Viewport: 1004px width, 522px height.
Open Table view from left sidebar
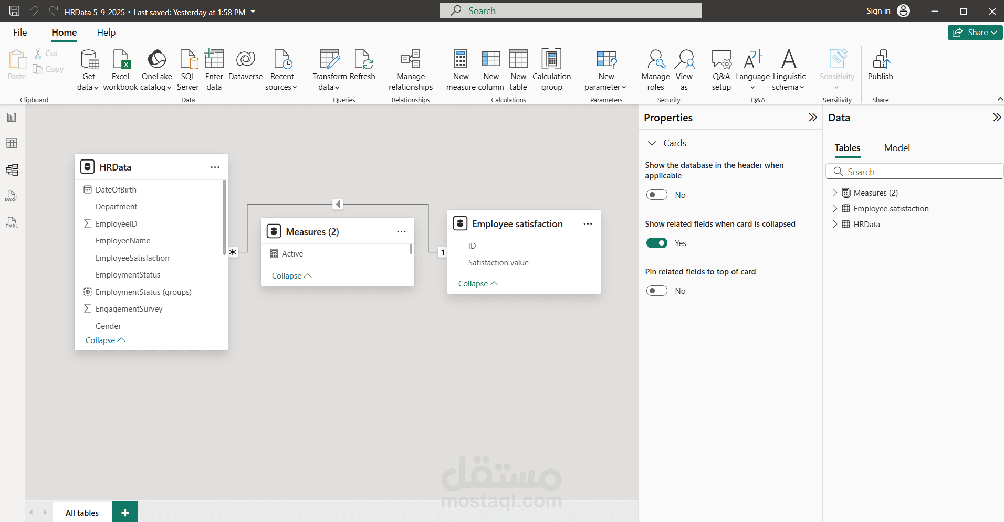point(12,143)
